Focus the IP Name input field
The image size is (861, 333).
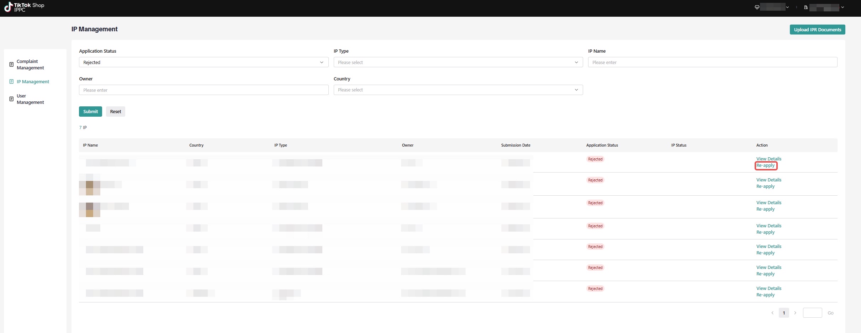point(712,62)
